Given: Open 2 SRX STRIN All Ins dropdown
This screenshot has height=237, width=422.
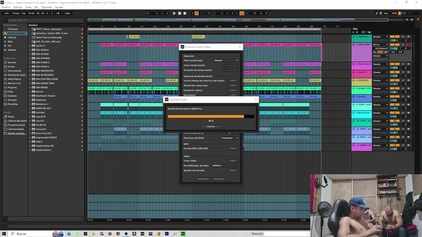Looking at the screenshot, I should tap(380, 45).
